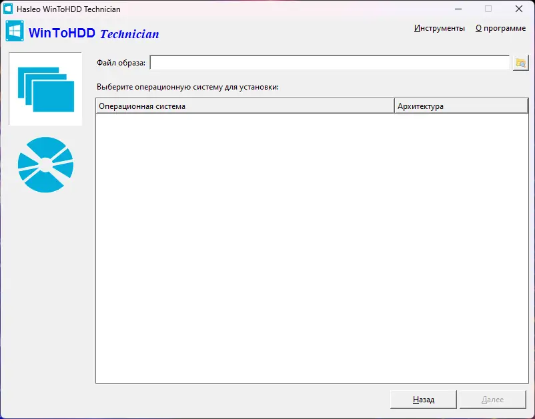Select the stacked windows image-install sidebar icon
Screen dimensions: 535x419
pyautogui.click(x=45, y=89)
